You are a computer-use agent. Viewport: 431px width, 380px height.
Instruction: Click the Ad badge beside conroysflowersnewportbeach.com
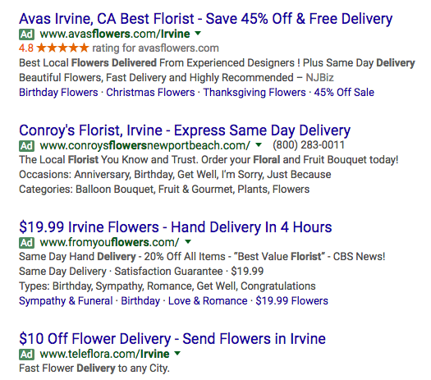click(26, 146)
